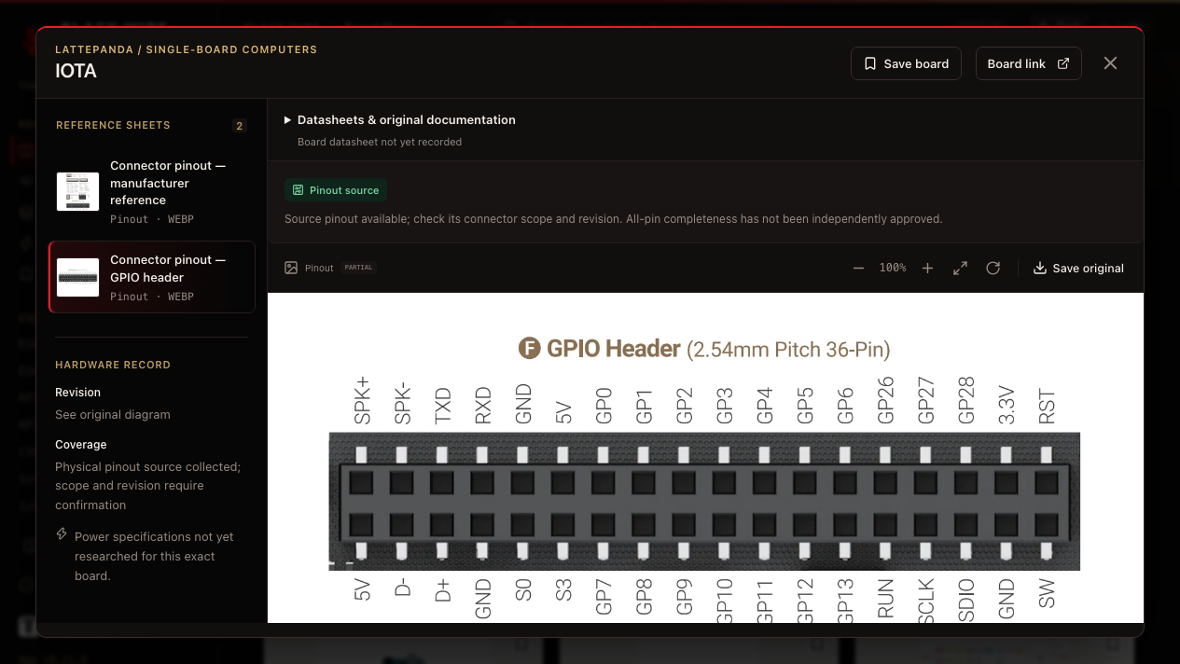The width and height of the screenshot is (1180, 664).
Task: Open manufacturer reference thumbnail image
Action: [77, 191]
